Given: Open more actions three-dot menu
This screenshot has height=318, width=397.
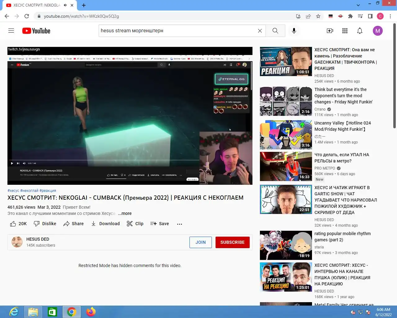Looking at the screenshot, I should tap(180, 224).
